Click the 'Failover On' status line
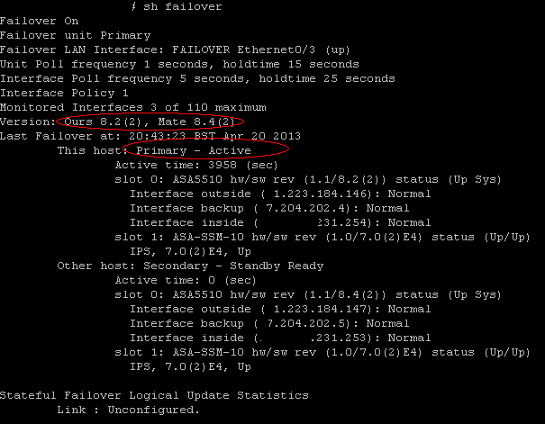 (40, 21)
